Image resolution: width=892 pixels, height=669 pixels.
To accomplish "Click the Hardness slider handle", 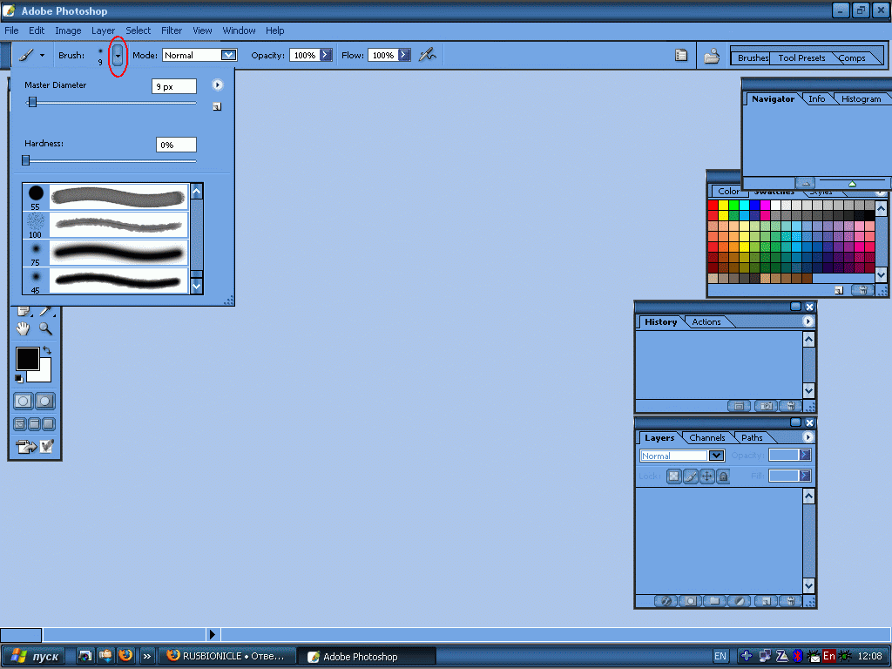I will click(25, 160).
